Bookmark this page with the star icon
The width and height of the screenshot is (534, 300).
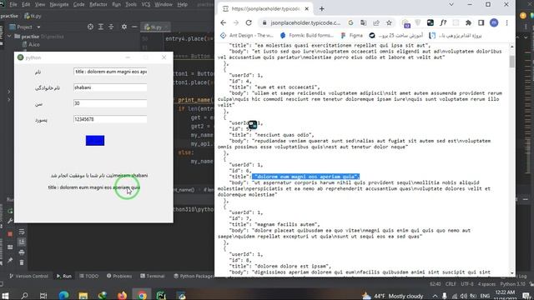point(389,22)
